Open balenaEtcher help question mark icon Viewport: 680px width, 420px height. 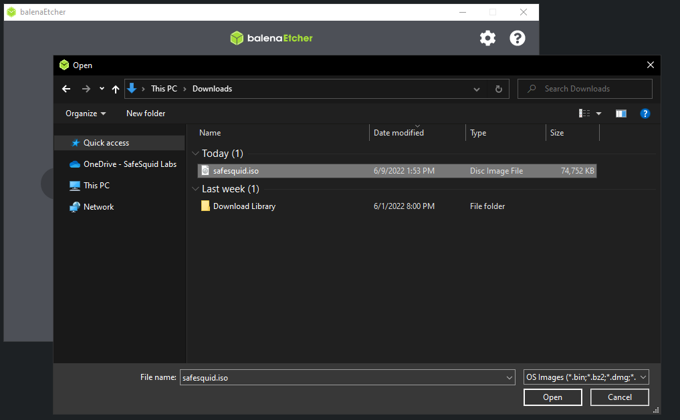pos(517,38)
